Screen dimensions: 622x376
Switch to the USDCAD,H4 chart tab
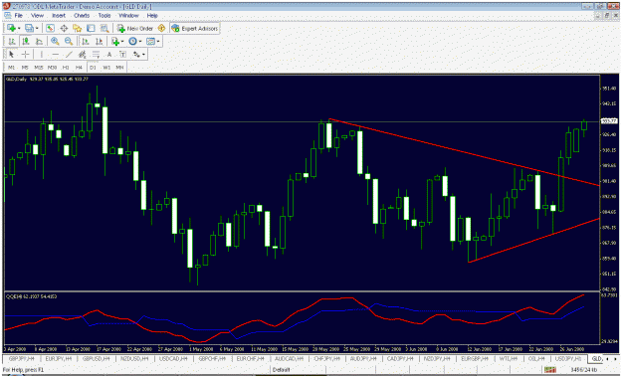click(x=173, y=358)
